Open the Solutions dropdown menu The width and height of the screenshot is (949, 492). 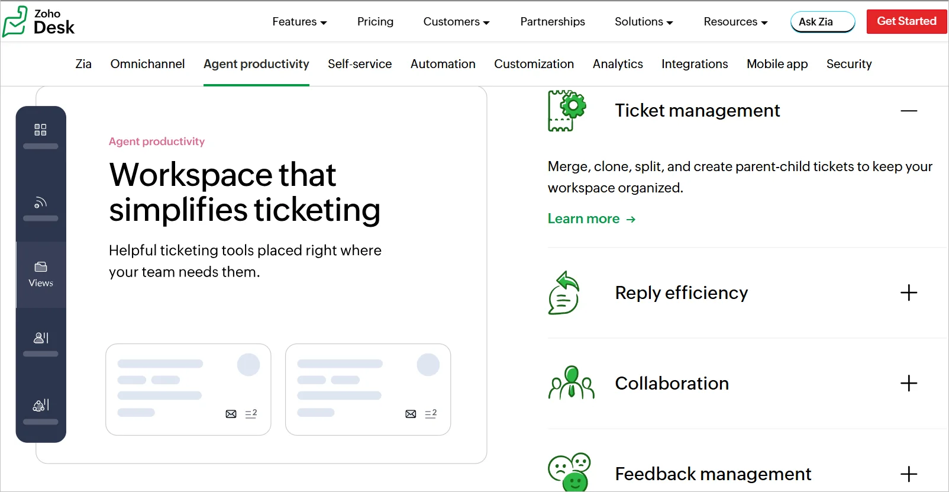(x=644, y=22)
